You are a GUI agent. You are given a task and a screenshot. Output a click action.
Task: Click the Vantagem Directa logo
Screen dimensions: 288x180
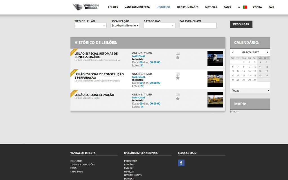[x=86, y=7]
